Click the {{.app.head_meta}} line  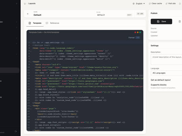pos(45,89)
